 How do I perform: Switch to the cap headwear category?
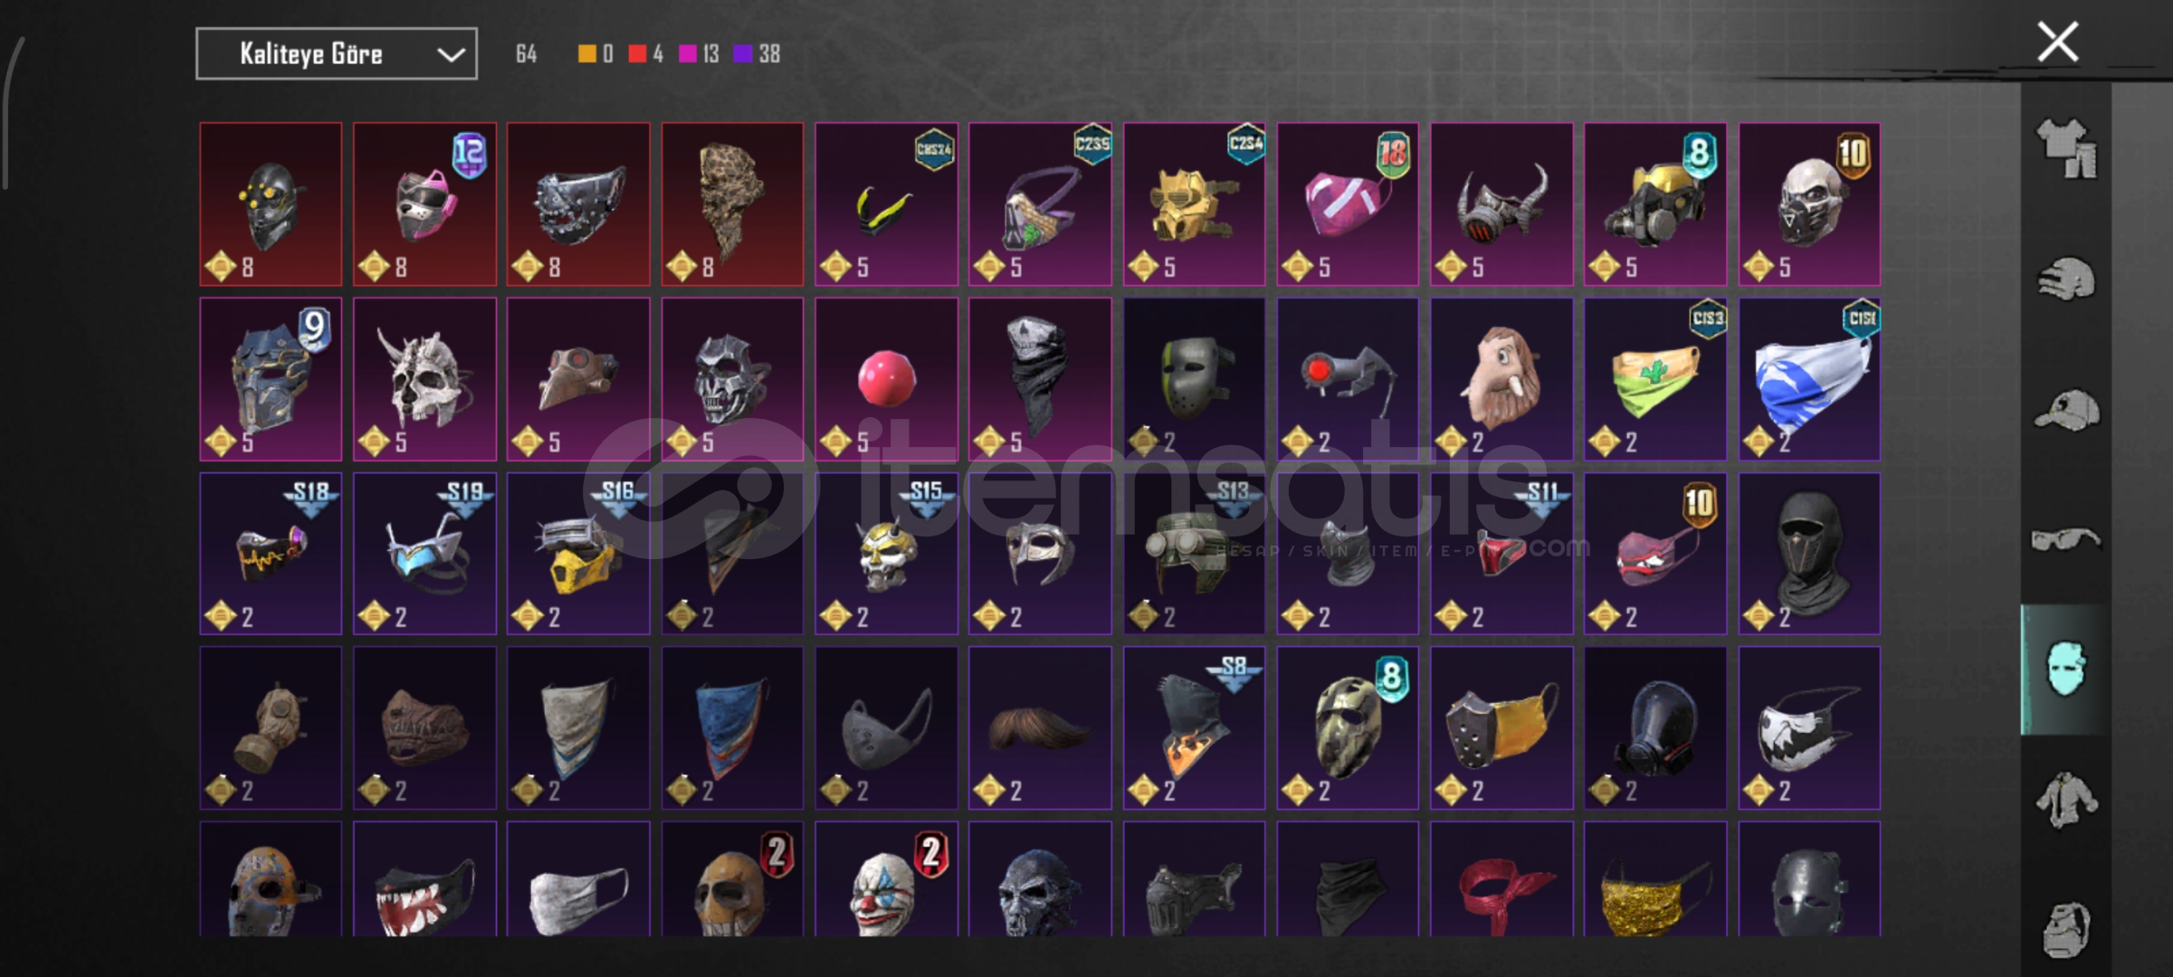[x=2066, y=411]
